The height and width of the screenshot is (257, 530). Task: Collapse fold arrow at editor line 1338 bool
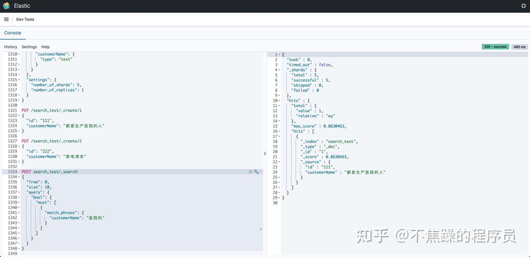(19, 197)
